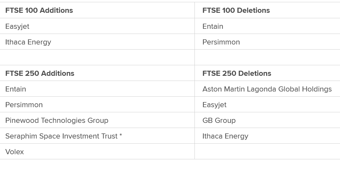Click the asterisk after Seraphim Space Investment Trust
This screenshot has width=340, height=175.
[x=121, y=135]
